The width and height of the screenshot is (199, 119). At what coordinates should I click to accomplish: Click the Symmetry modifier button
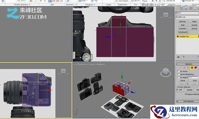click(x=182, y=28)
